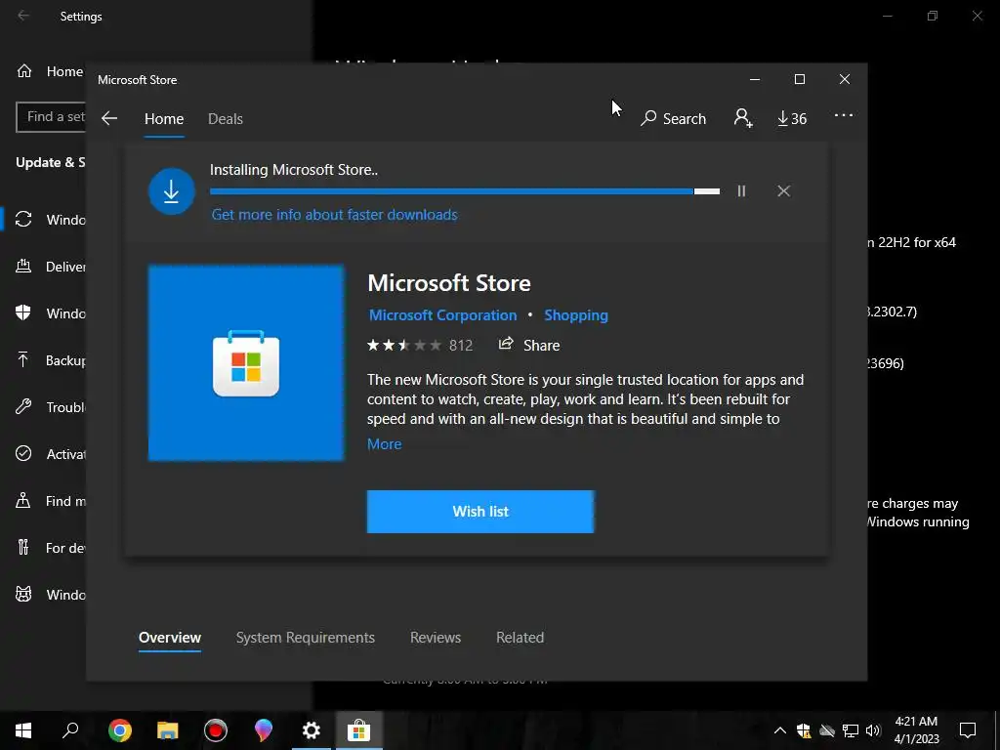Switch to the Deals tab
Image resolution: width=1000 pixels, height=750 pixels.
[x=226, y=119]
